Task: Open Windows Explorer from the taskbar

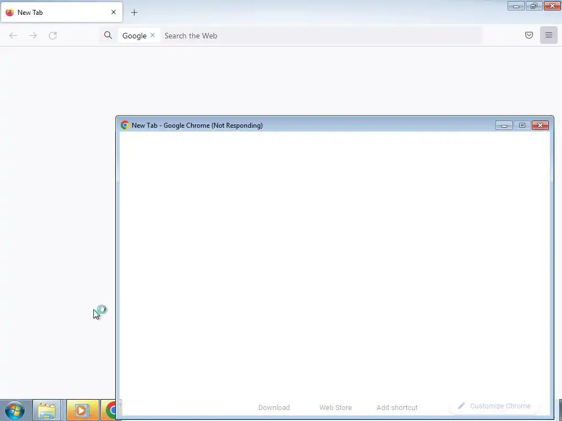Action: click(x=47, y=410)
